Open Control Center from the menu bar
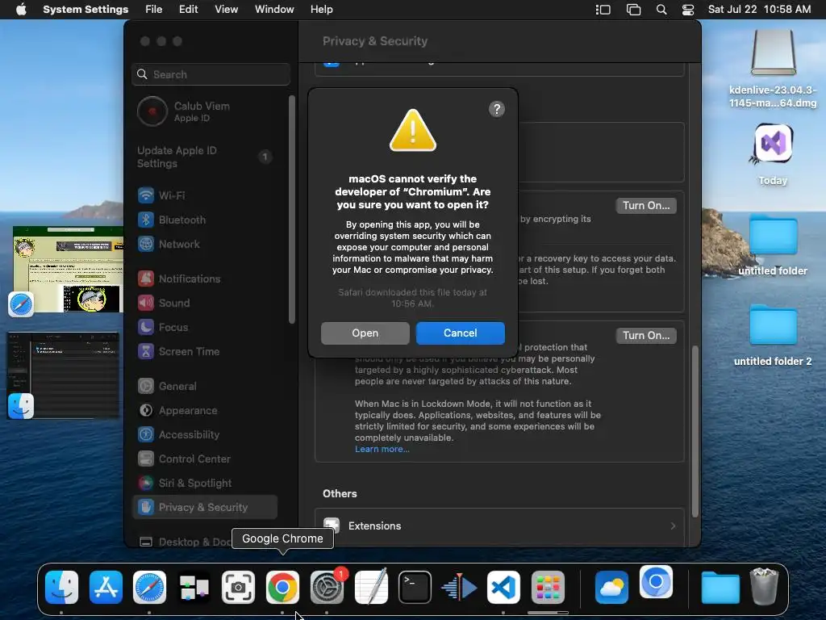This screenshot has width=826, height=620. pos(688,10)
